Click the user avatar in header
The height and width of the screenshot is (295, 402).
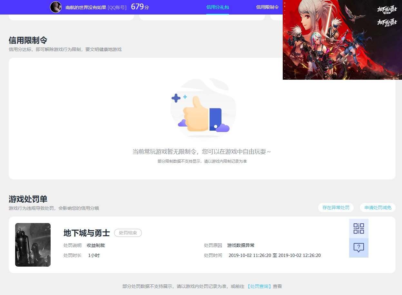[56, 7]
